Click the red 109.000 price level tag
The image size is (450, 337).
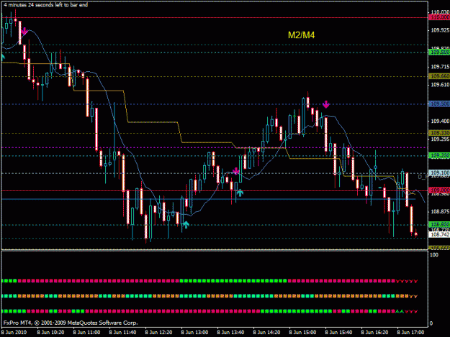439,190
